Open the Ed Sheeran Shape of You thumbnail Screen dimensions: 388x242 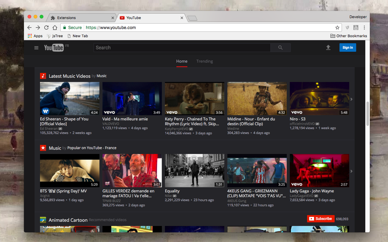coord(69,99)
